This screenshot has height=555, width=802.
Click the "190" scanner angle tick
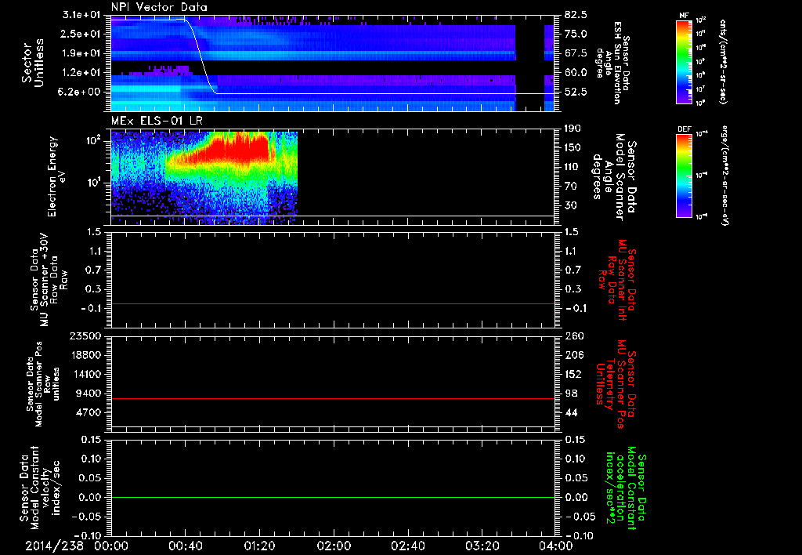573,129
